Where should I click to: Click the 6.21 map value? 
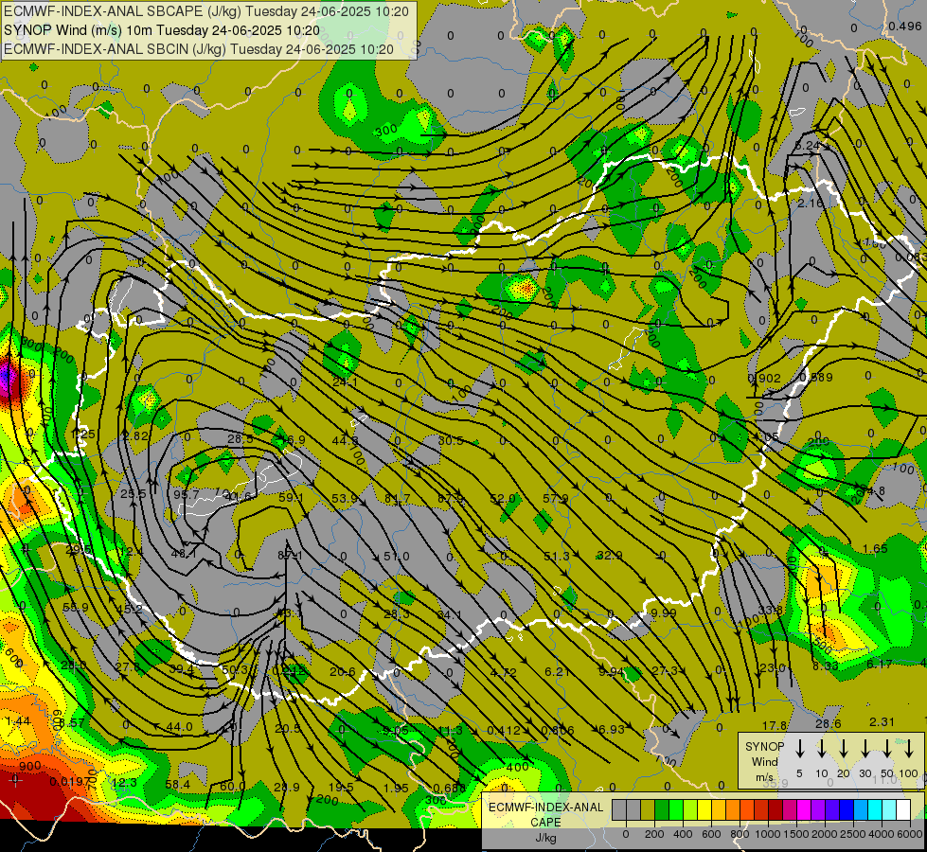557,672
